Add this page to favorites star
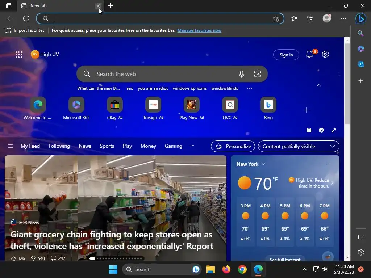The height and width of the screenshot is (278, 371). click(x=276, y=19)
